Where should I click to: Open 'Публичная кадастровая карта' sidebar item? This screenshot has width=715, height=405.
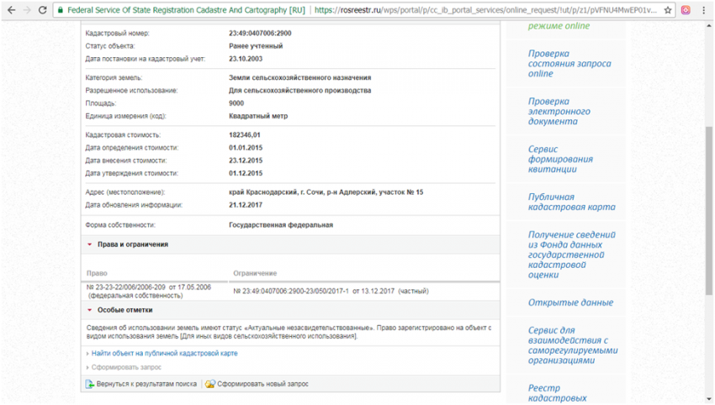click(x=571, y=201)
